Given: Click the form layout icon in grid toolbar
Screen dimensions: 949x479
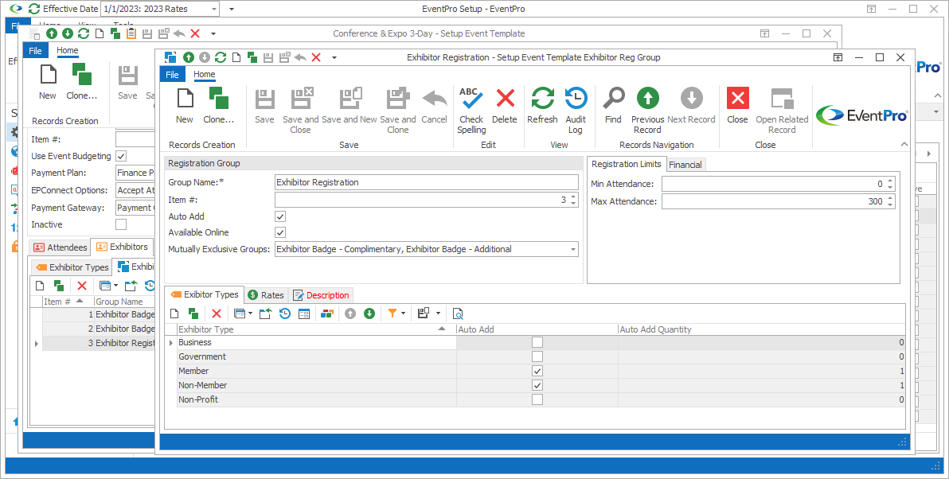Looking at the screenshot, I should click(x=304, y=313).
